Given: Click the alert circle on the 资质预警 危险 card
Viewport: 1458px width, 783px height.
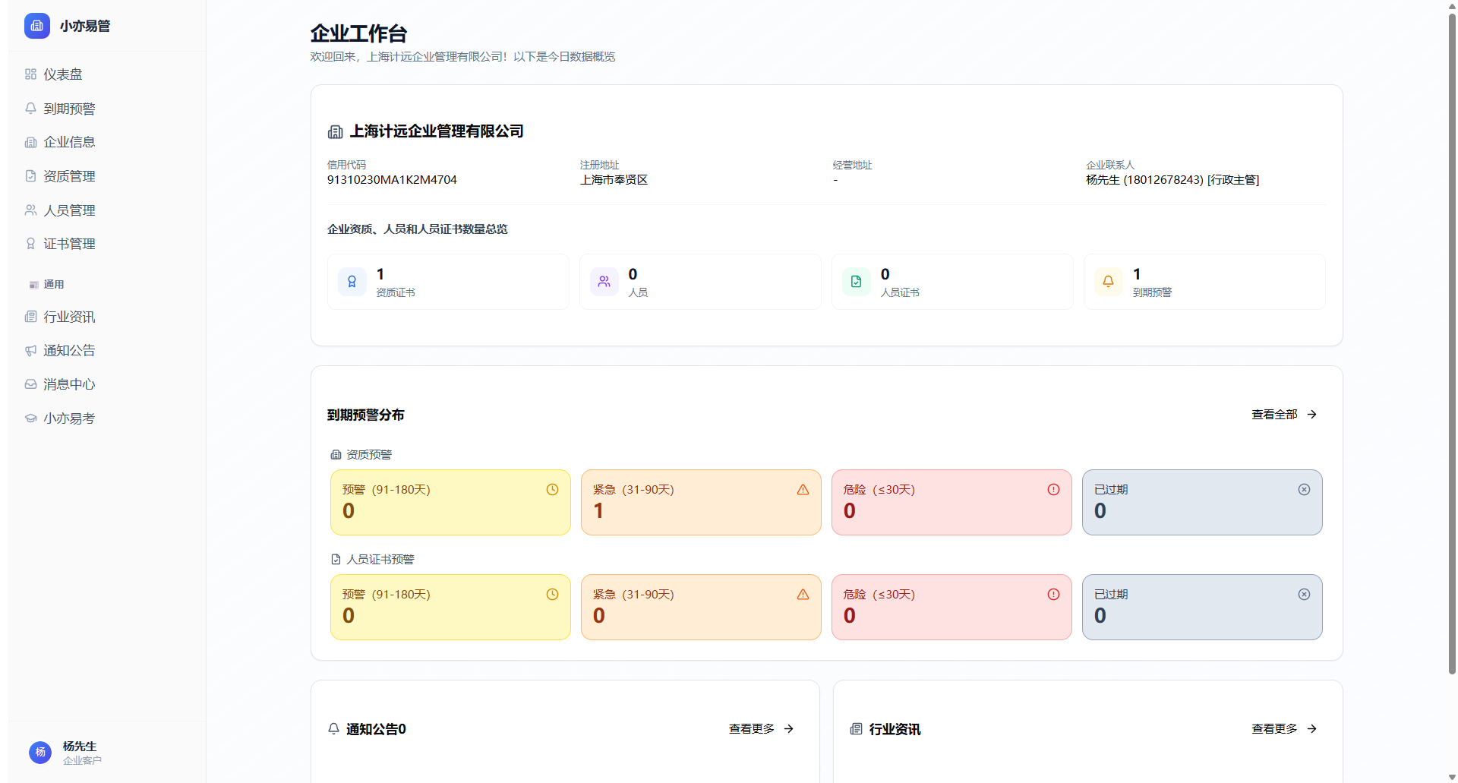Looking at the screenshot, I should click(x=1053, y=490).
